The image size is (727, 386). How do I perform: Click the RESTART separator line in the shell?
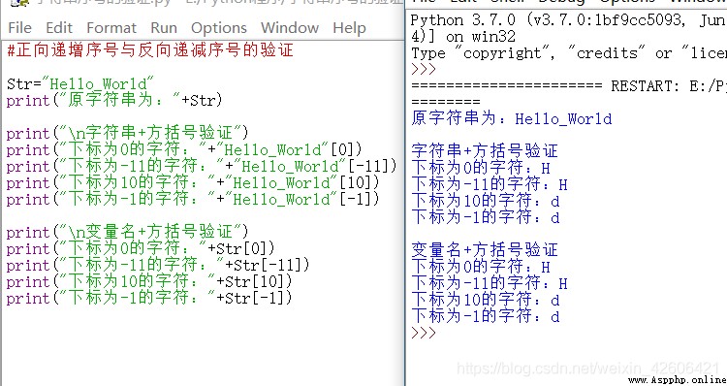point(568,85)
